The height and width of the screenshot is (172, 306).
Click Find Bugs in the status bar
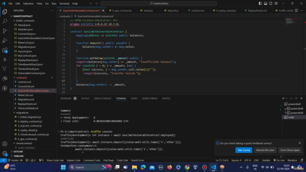click(109, 161)
